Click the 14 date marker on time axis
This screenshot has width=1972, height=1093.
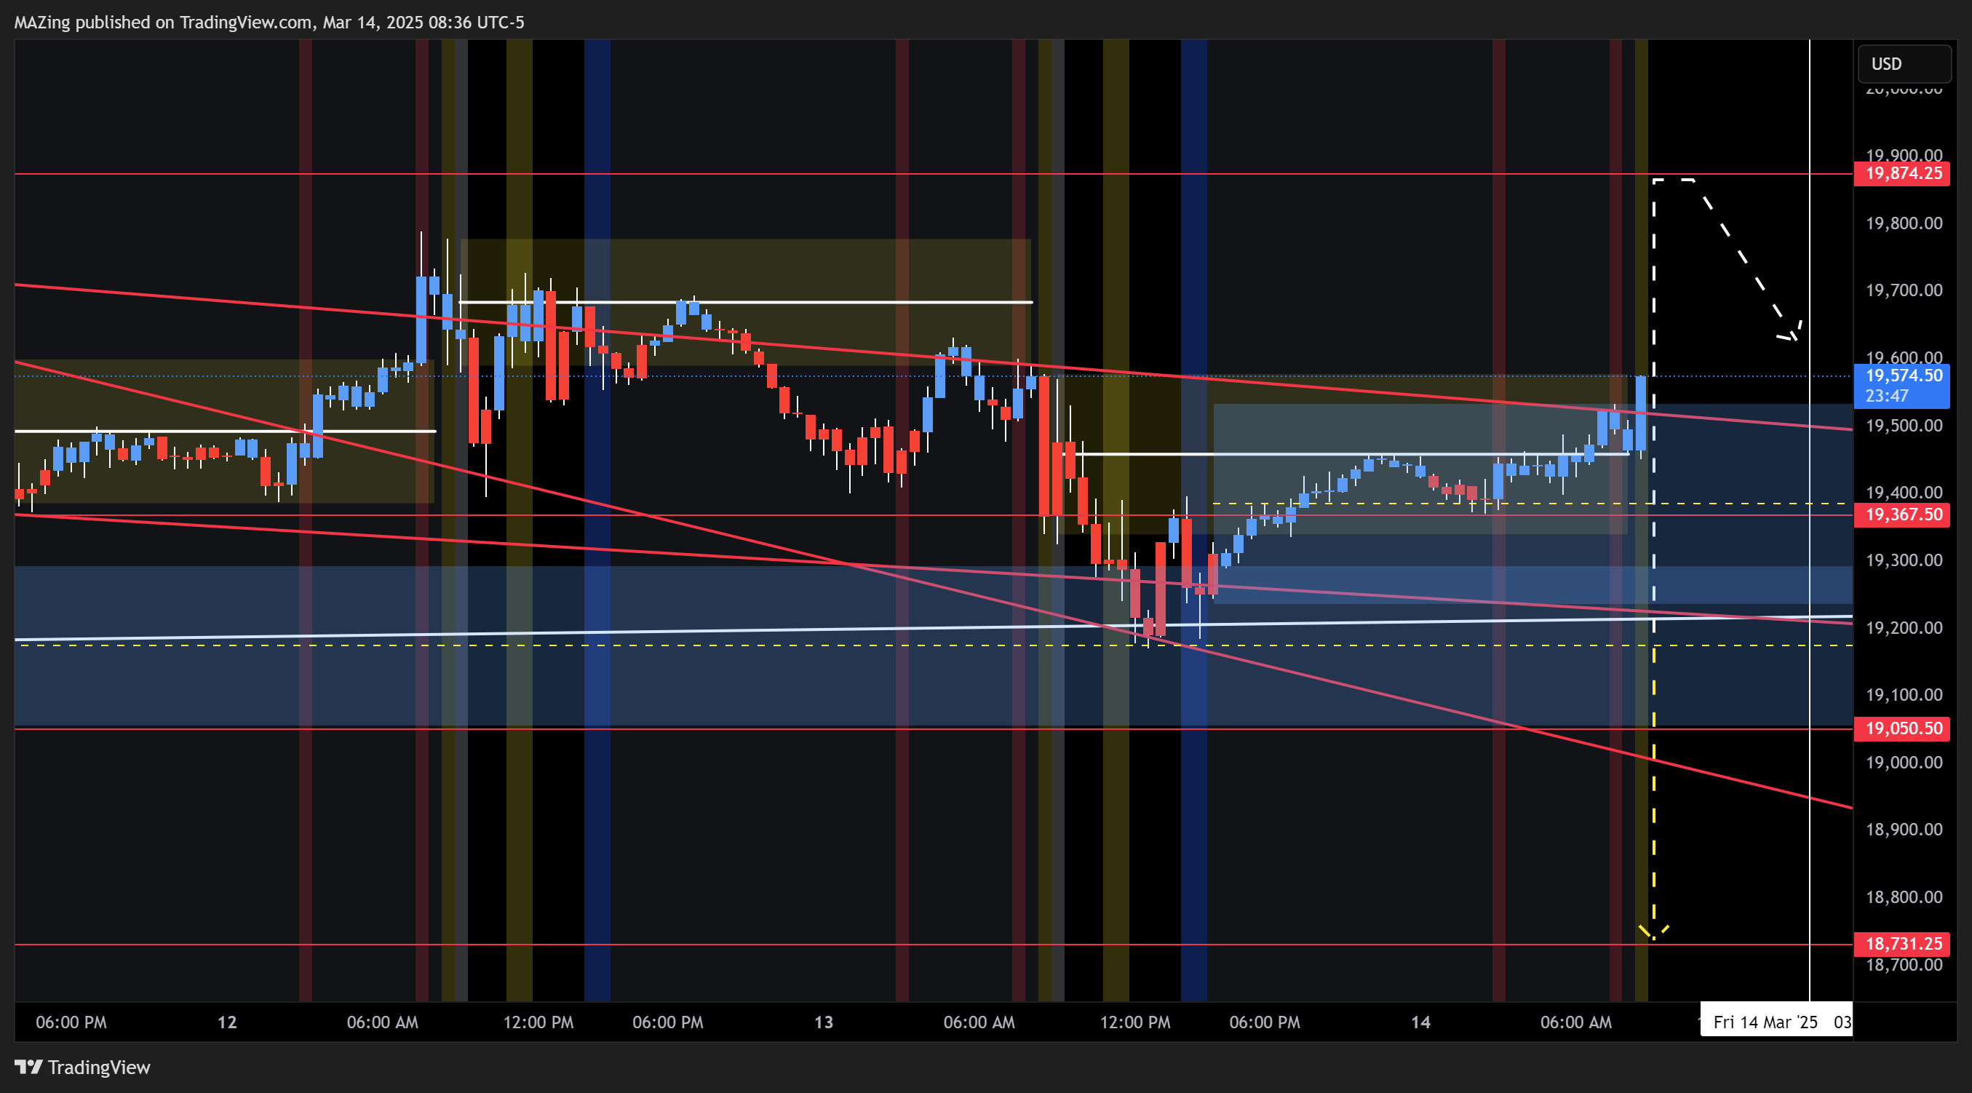(x=1421, y=1022)
